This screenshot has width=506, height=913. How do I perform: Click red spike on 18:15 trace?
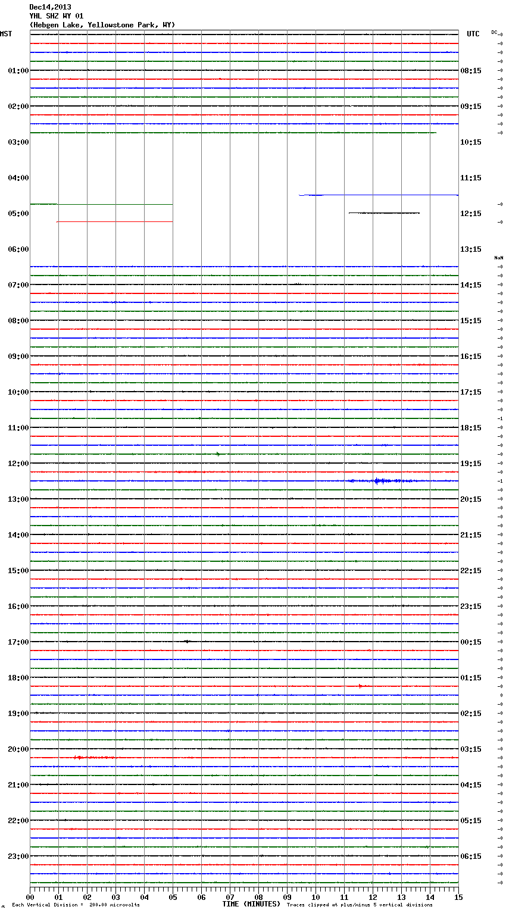tap(361, 686)
